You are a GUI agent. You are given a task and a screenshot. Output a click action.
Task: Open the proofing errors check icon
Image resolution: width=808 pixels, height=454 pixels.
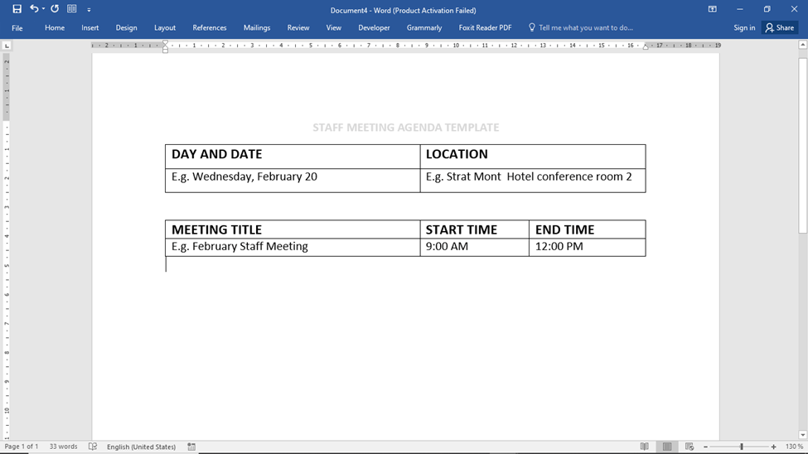pyautogui.click(x=93, y=447)
